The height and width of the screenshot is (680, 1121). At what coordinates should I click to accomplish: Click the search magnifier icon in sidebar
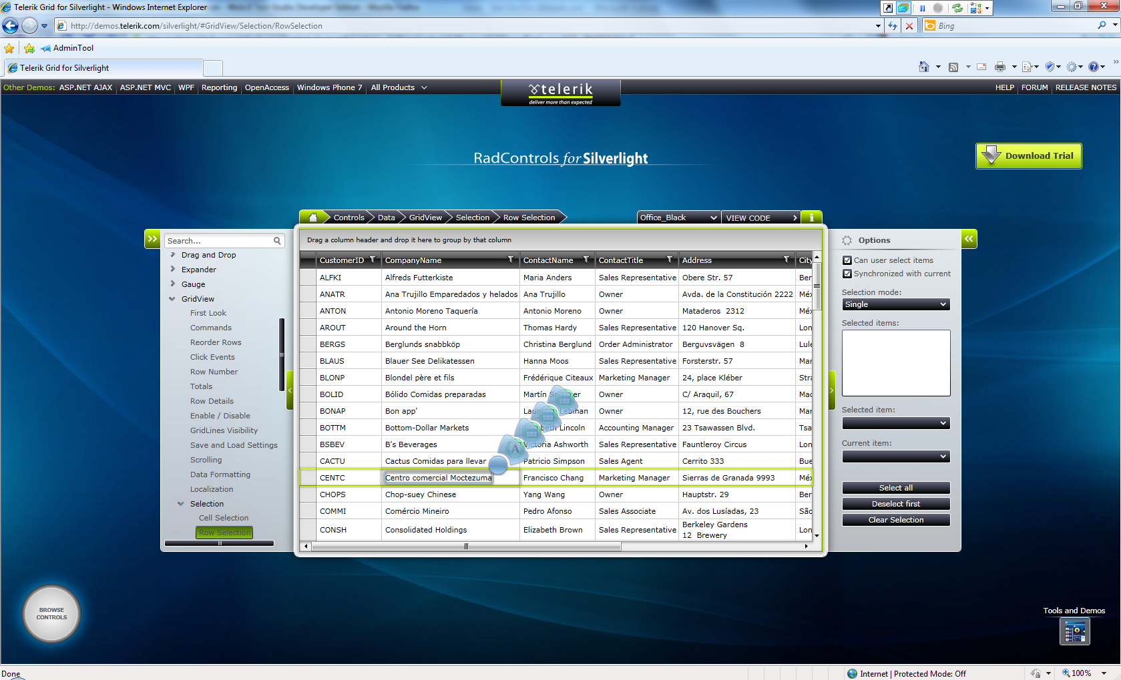point(277,241)
